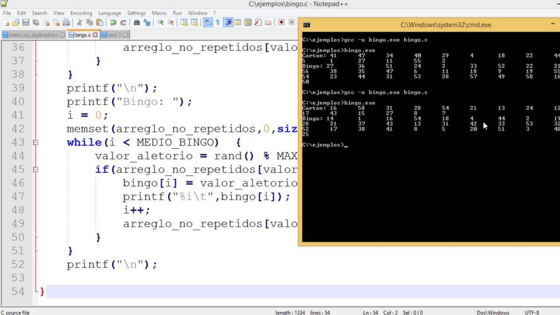
Task: Open a file with the Open icon
Action: (16, 24)
